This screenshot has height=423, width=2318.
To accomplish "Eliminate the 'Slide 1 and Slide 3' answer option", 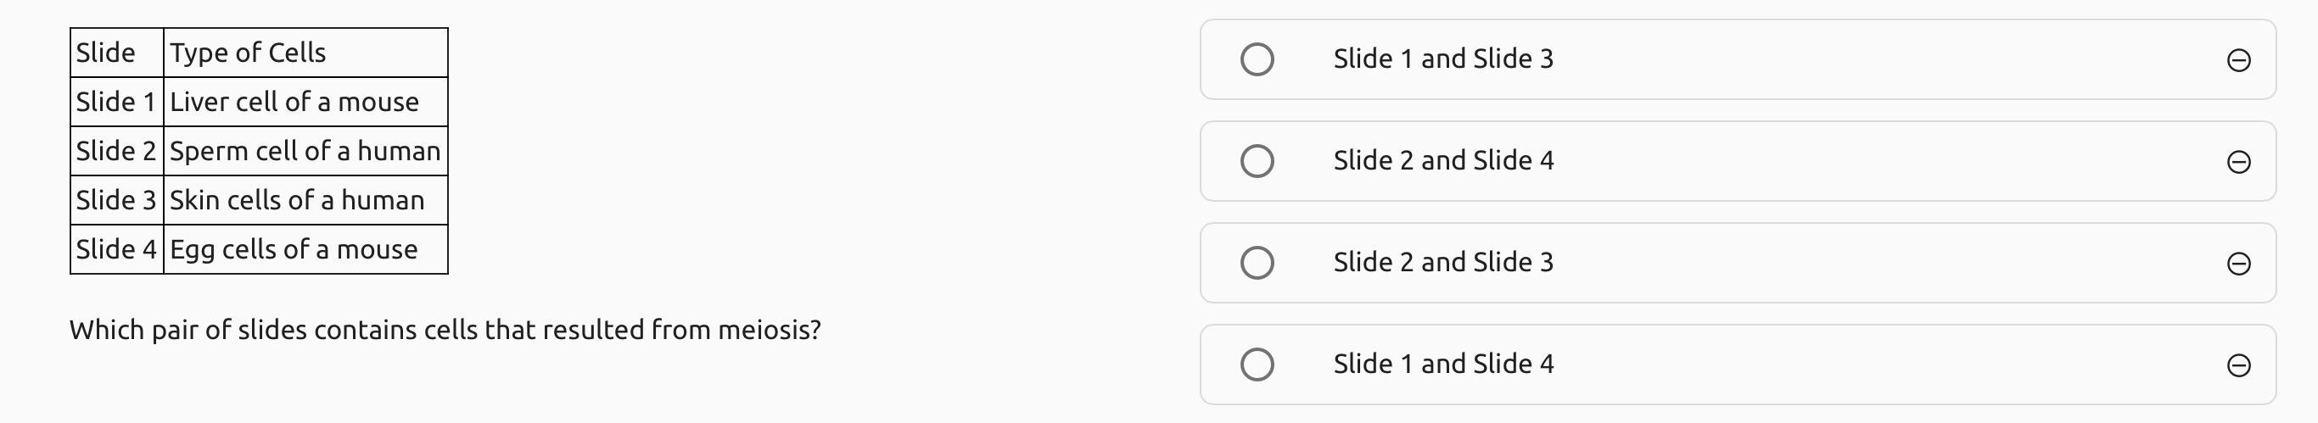I will 2238,60.
